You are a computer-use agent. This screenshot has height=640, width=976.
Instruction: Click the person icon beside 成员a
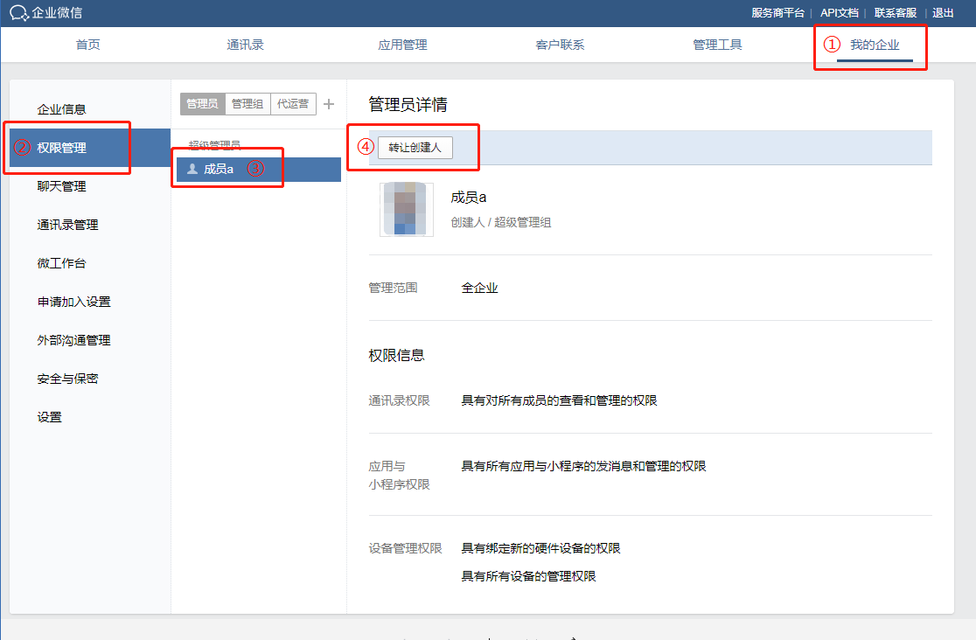[191, 169]
